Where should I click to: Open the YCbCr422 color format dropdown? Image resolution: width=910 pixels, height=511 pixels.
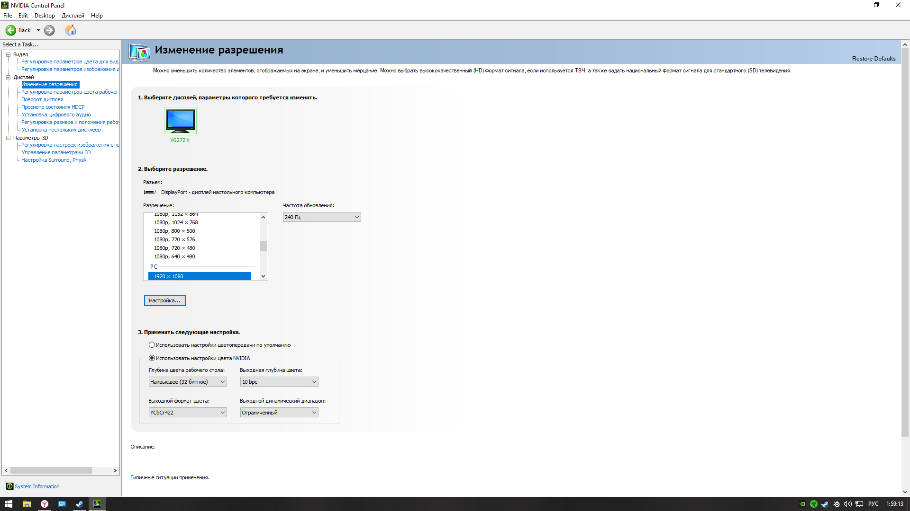point(188,413)
